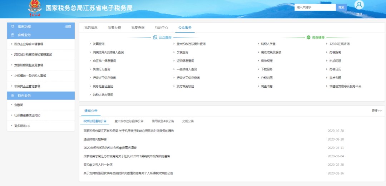Click the arrow before 纳税人学堂
This screenshot has height=186, width=386.
(258, 44)
